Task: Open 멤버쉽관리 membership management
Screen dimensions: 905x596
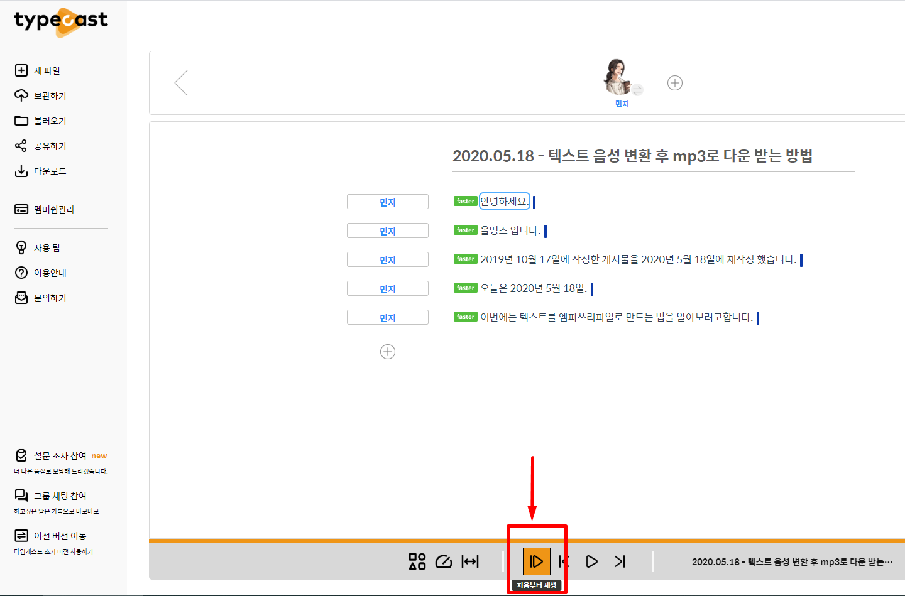Action: pyautogui.click(x=44, y=209)
